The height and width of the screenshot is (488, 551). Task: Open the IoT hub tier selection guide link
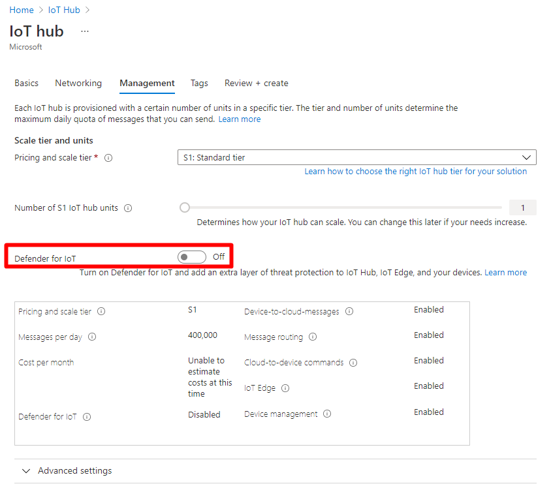(x=416, y=171)
